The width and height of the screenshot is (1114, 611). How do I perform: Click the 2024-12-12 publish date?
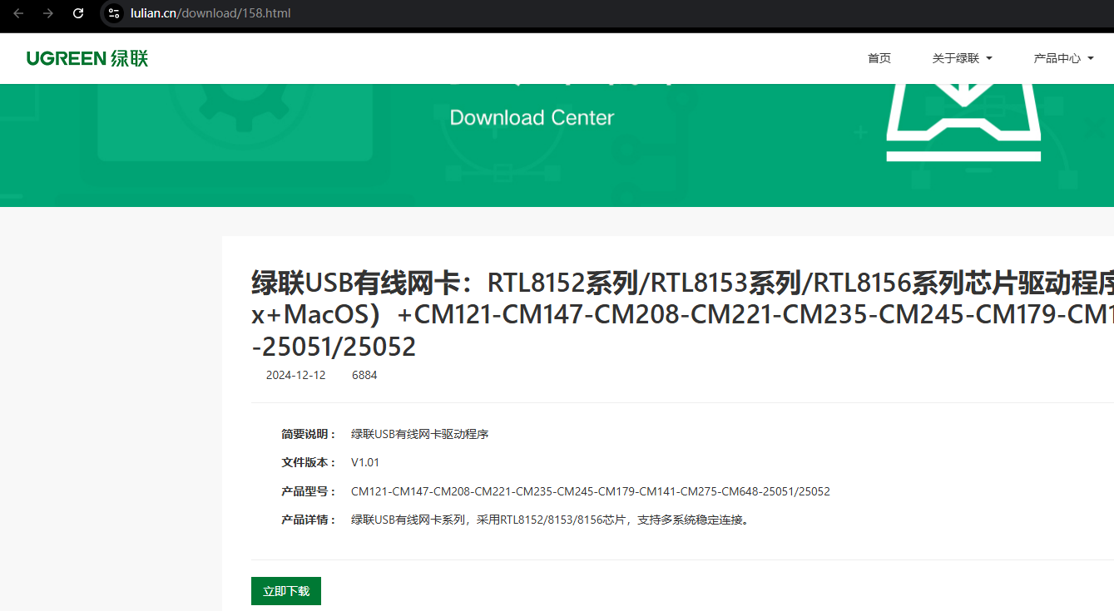point(295,375)
